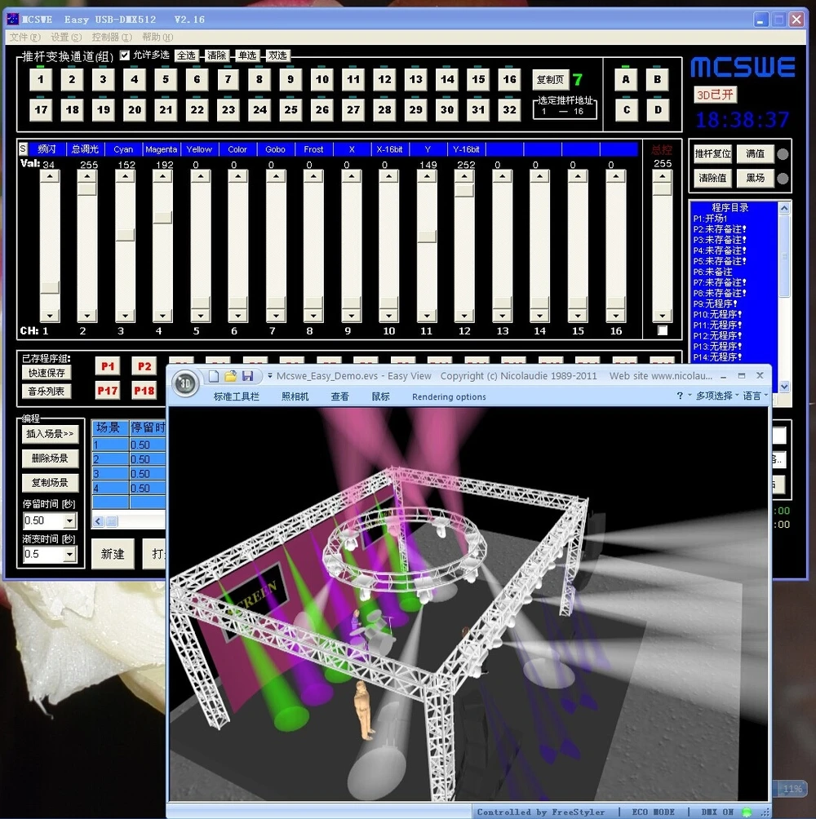Toggle group button D

pos(658,109)
